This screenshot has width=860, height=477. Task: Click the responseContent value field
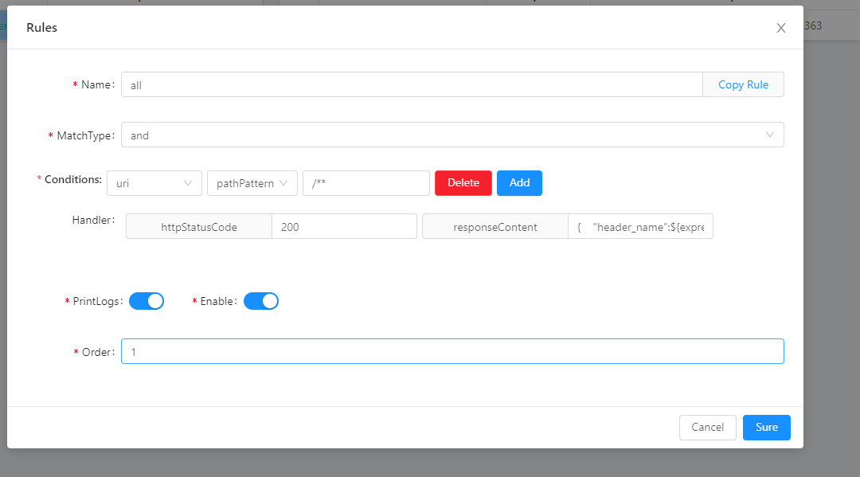(640, 226)
